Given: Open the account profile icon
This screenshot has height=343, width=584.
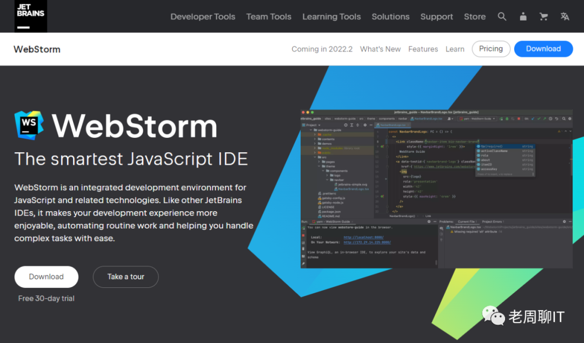Looking at the screenshot, I should click(523, 17).
